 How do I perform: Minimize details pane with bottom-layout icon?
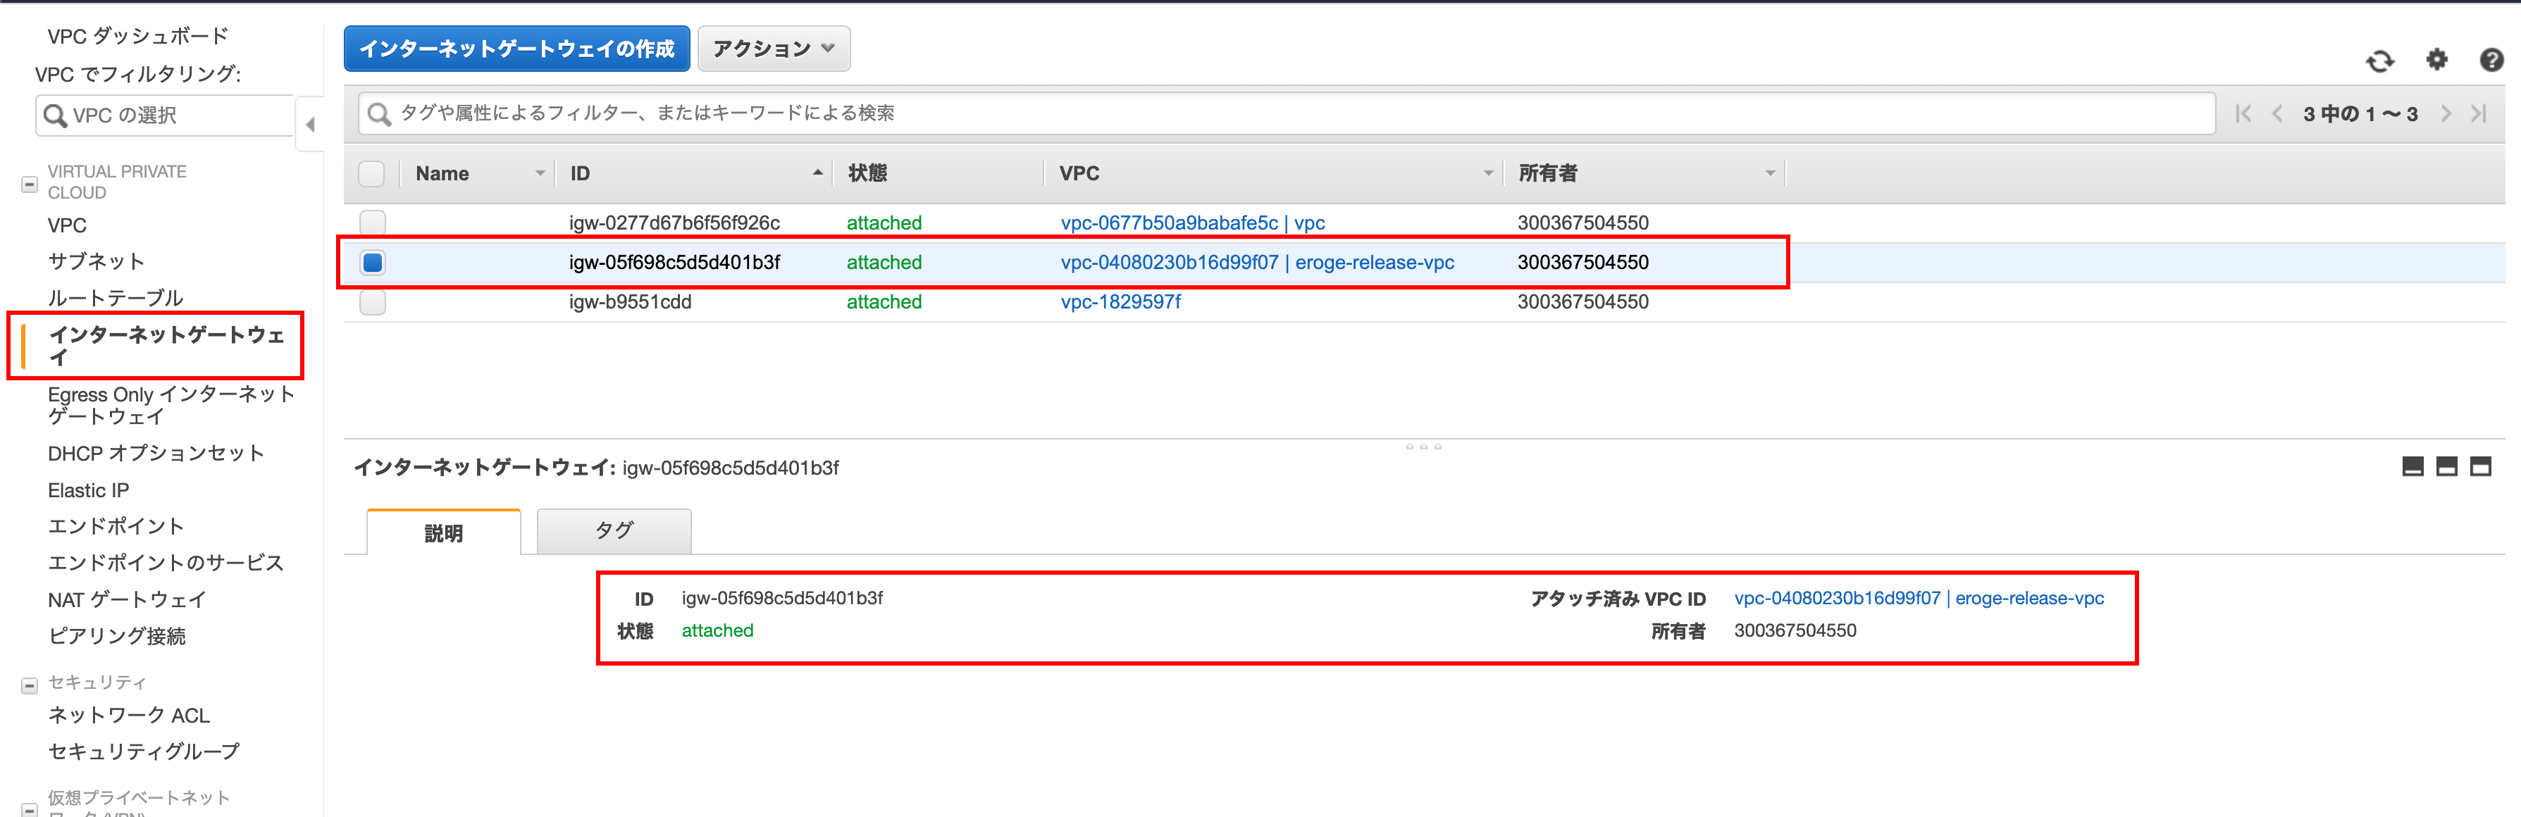tap(2412, 467)
